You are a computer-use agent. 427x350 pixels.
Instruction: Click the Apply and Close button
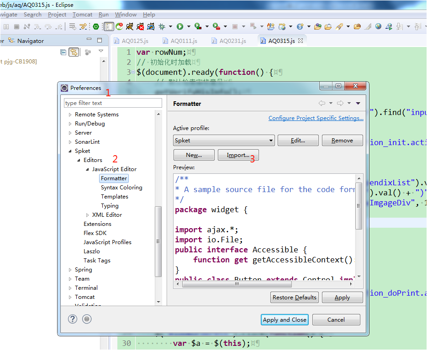coord(285,319)
